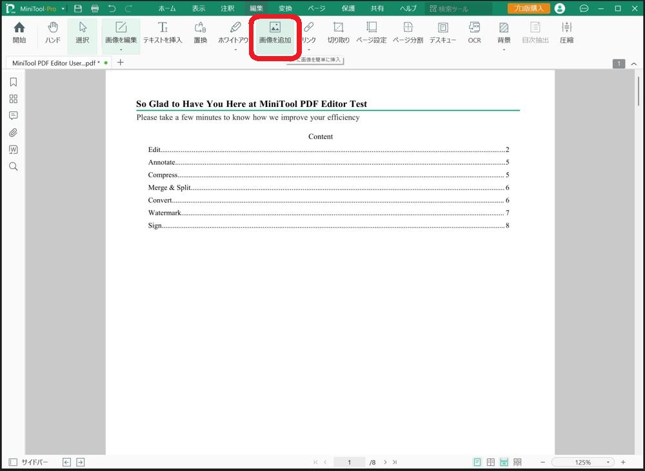Open the user account profile icon
The height and width of the screenshot is (471, 645).
point(559,8)
